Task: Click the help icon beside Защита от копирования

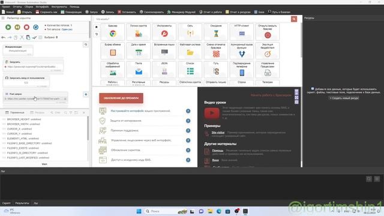Action: click(188, 121)
